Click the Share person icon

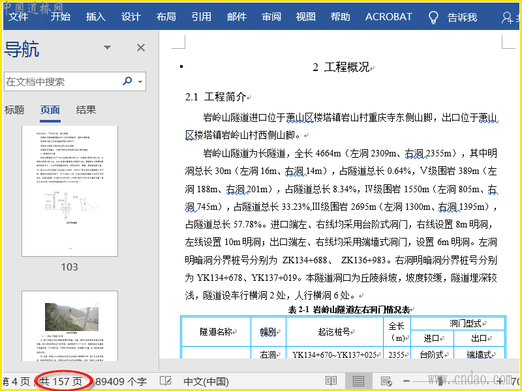(x=508, y=18)
